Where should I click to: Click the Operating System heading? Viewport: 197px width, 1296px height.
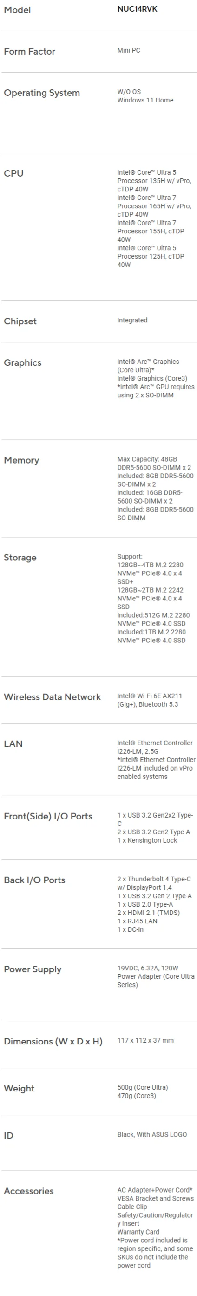click(x=42, y=93)
